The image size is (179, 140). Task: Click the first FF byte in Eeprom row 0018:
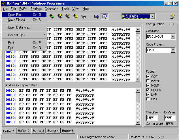pyautogui.click(x=21, y=104)
